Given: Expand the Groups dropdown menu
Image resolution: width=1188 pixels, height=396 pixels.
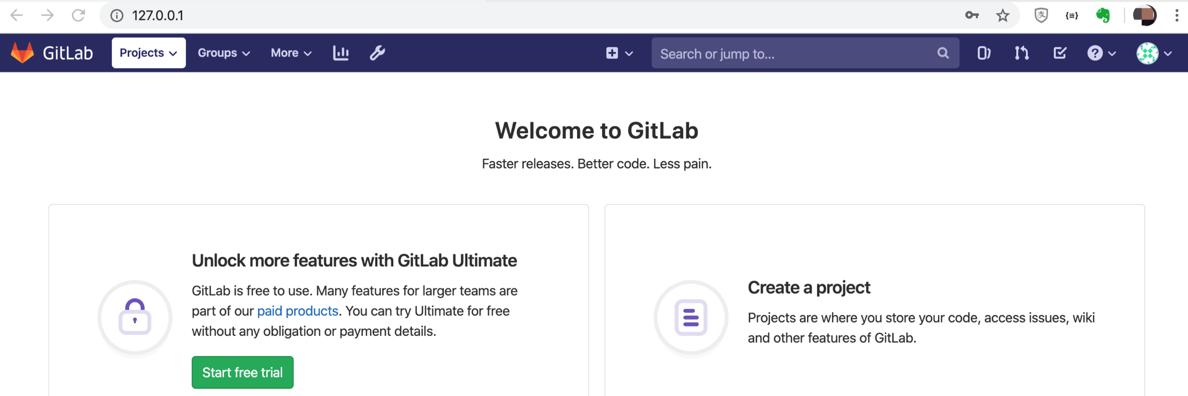Looking at the screenshot, I should 223,53.
